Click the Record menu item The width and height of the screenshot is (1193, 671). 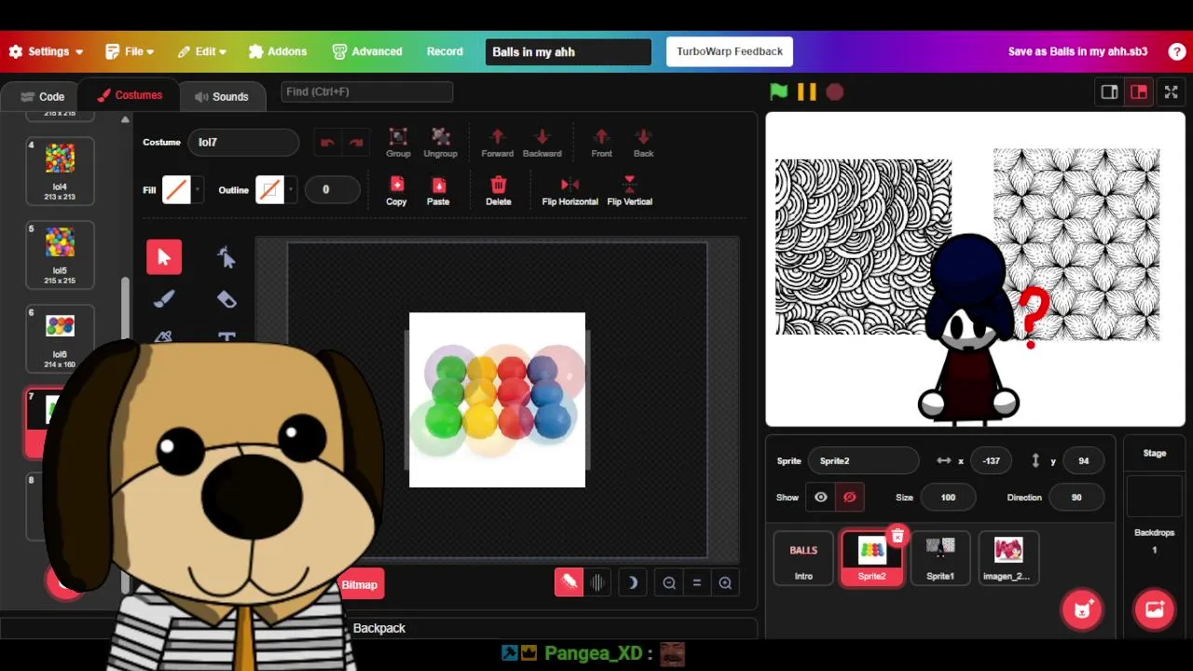(x=445, y=51)
